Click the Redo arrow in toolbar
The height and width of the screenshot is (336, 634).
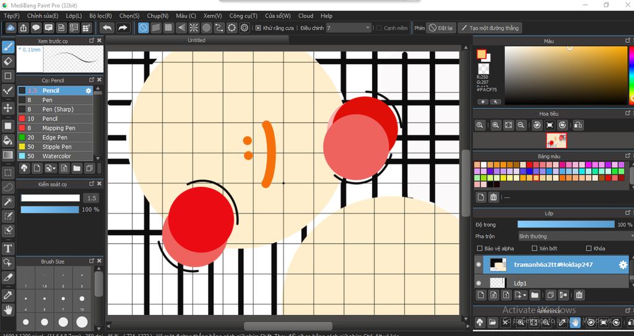(x=123, y=28)
